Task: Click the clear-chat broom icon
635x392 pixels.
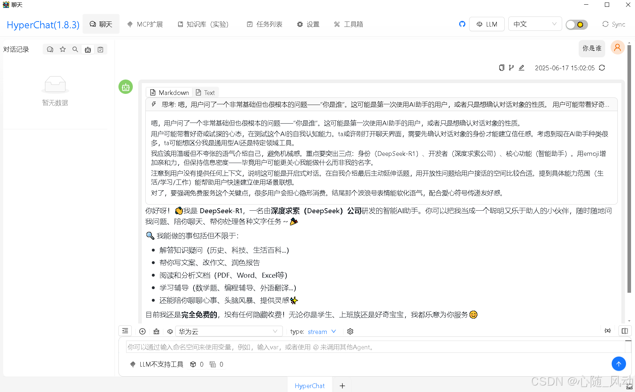Action: click(157, 331)
